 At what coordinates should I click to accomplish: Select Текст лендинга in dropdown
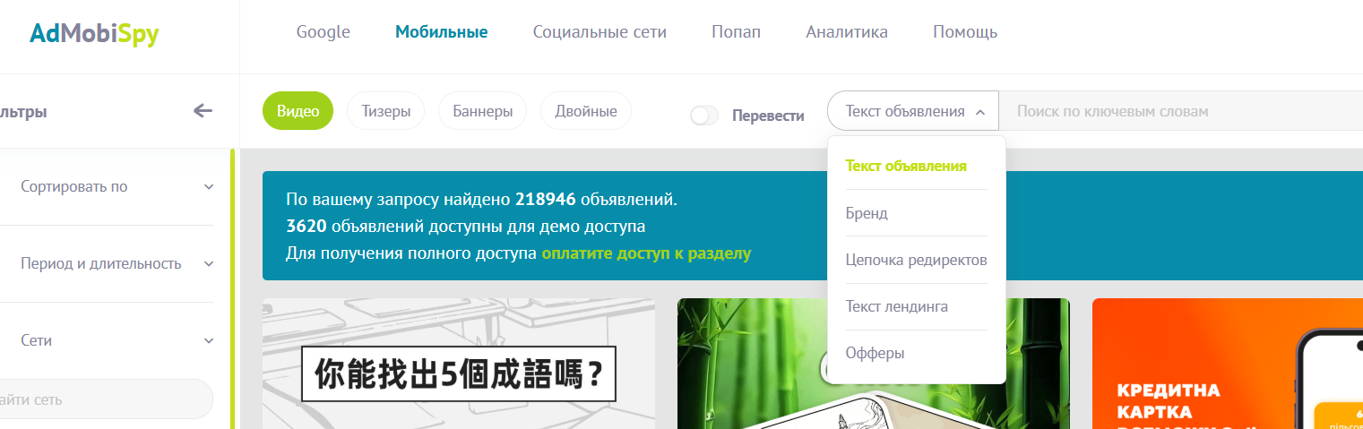point(896,306)
